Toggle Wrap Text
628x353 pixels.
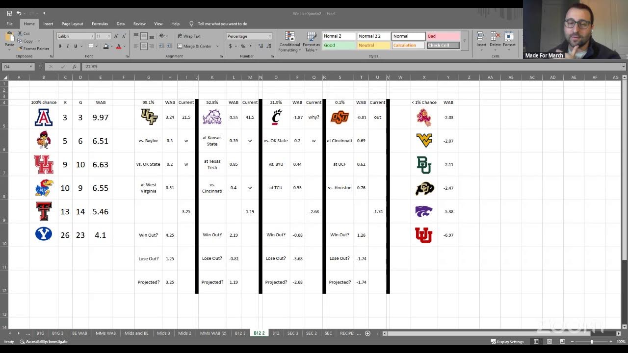pyautogui.click(x=188, y=36)
